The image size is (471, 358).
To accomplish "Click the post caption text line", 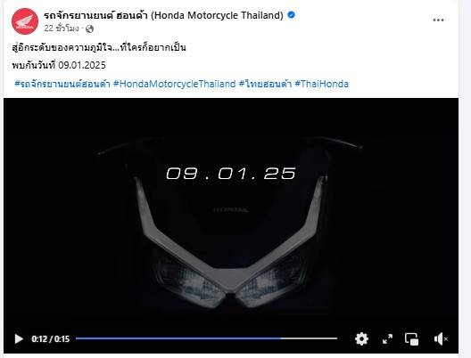I will 99,47.
